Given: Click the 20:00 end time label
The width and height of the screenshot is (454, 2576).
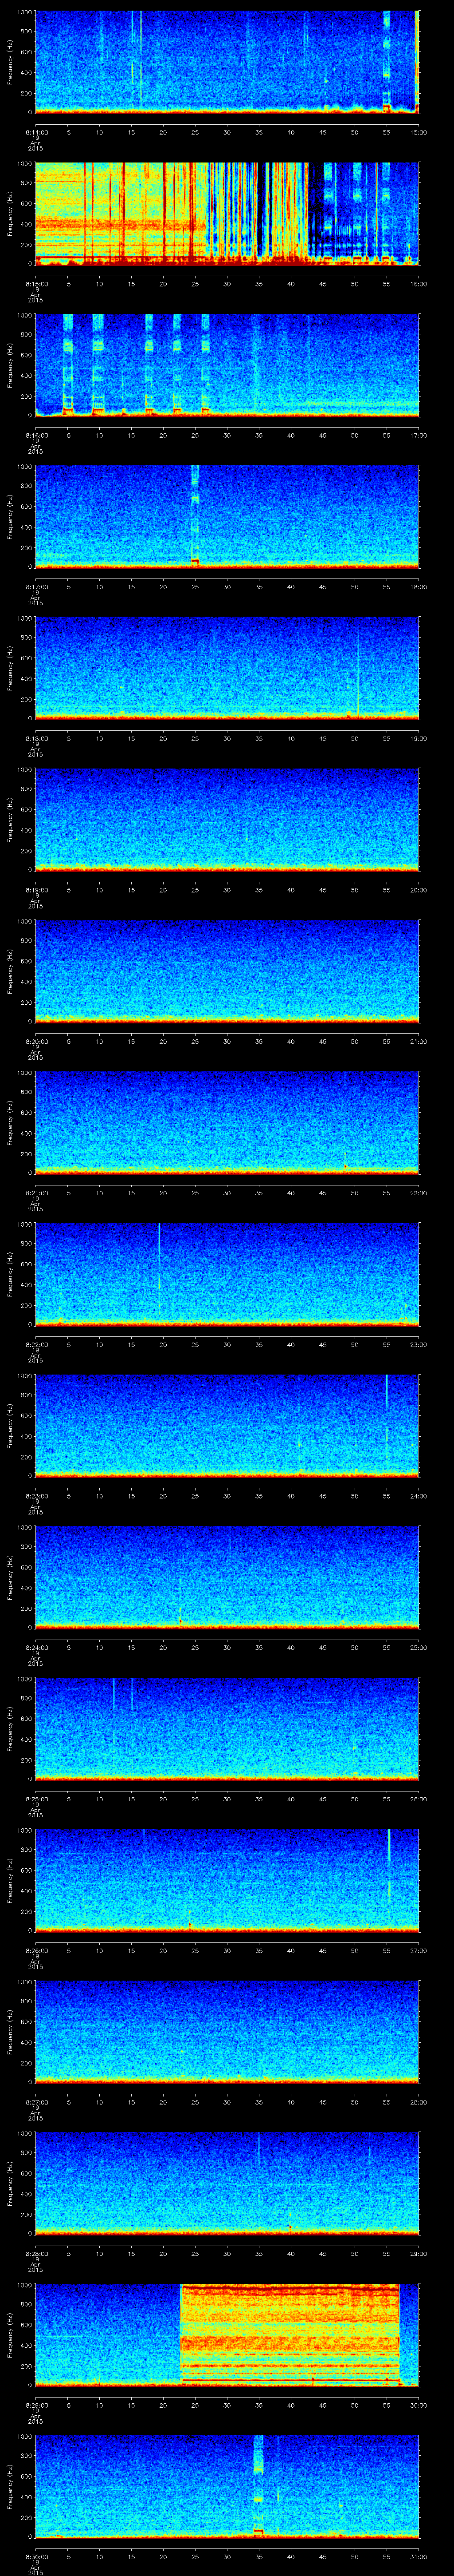Looking at the screenshot, I should (x=419, y=890).
